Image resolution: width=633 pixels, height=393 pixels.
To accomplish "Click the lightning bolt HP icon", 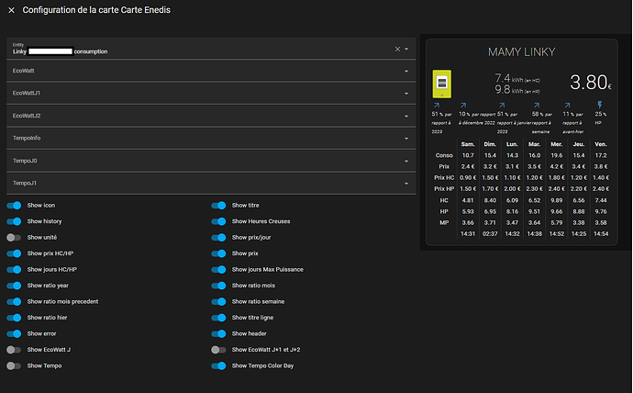I will click(599, 105).
